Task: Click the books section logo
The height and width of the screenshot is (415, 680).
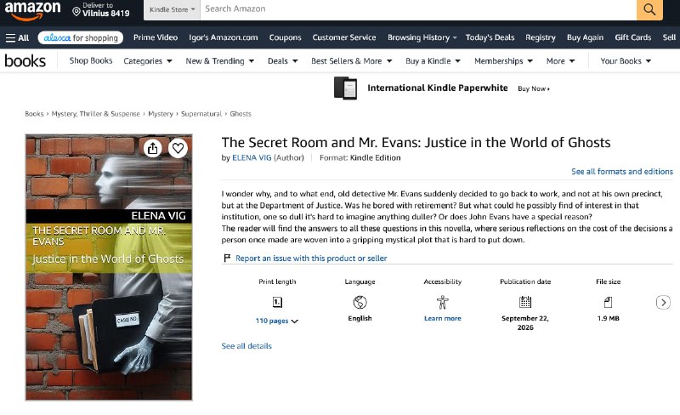Action: point(25,60)
